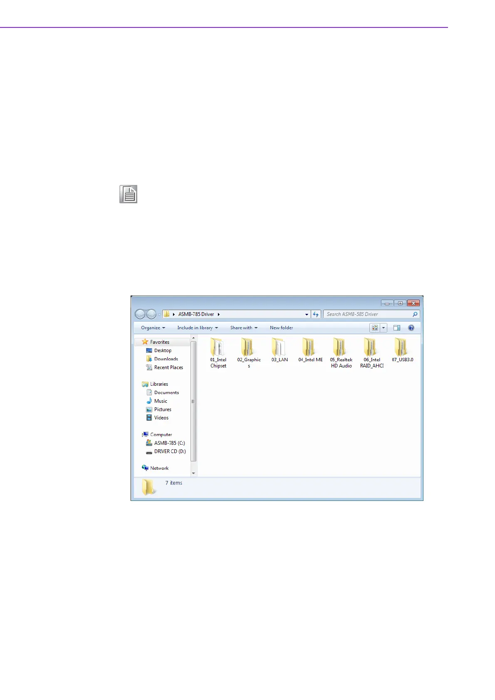The height and width of the screenshot is (700, 495).
Task: Go to Downloads in navigation pane
Action: 166,359
